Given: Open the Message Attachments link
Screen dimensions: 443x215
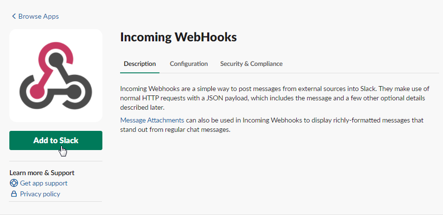Looking at the screenshot, I should point(152,120).
